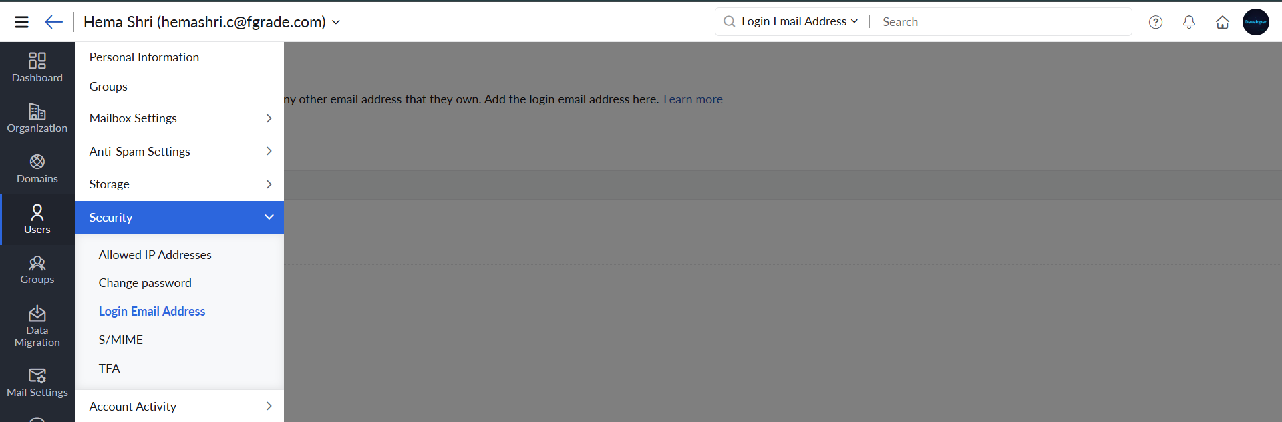Screen dimensions: 1282x422
Task: Open Domains from the sidebar
Action: click(37, 169)
